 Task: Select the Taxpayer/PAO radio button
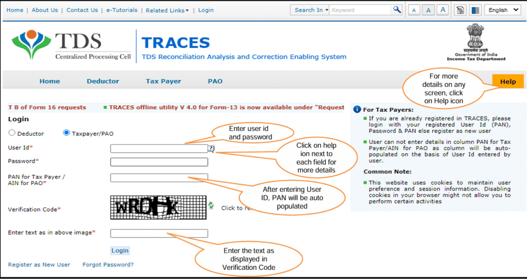(66, 133)
